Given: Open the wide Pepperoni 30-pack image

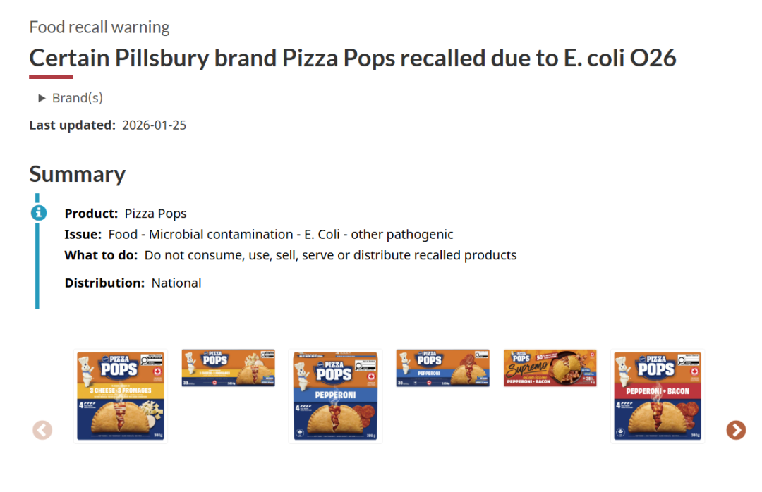Looking at the screenshot, I should point(442,368).
